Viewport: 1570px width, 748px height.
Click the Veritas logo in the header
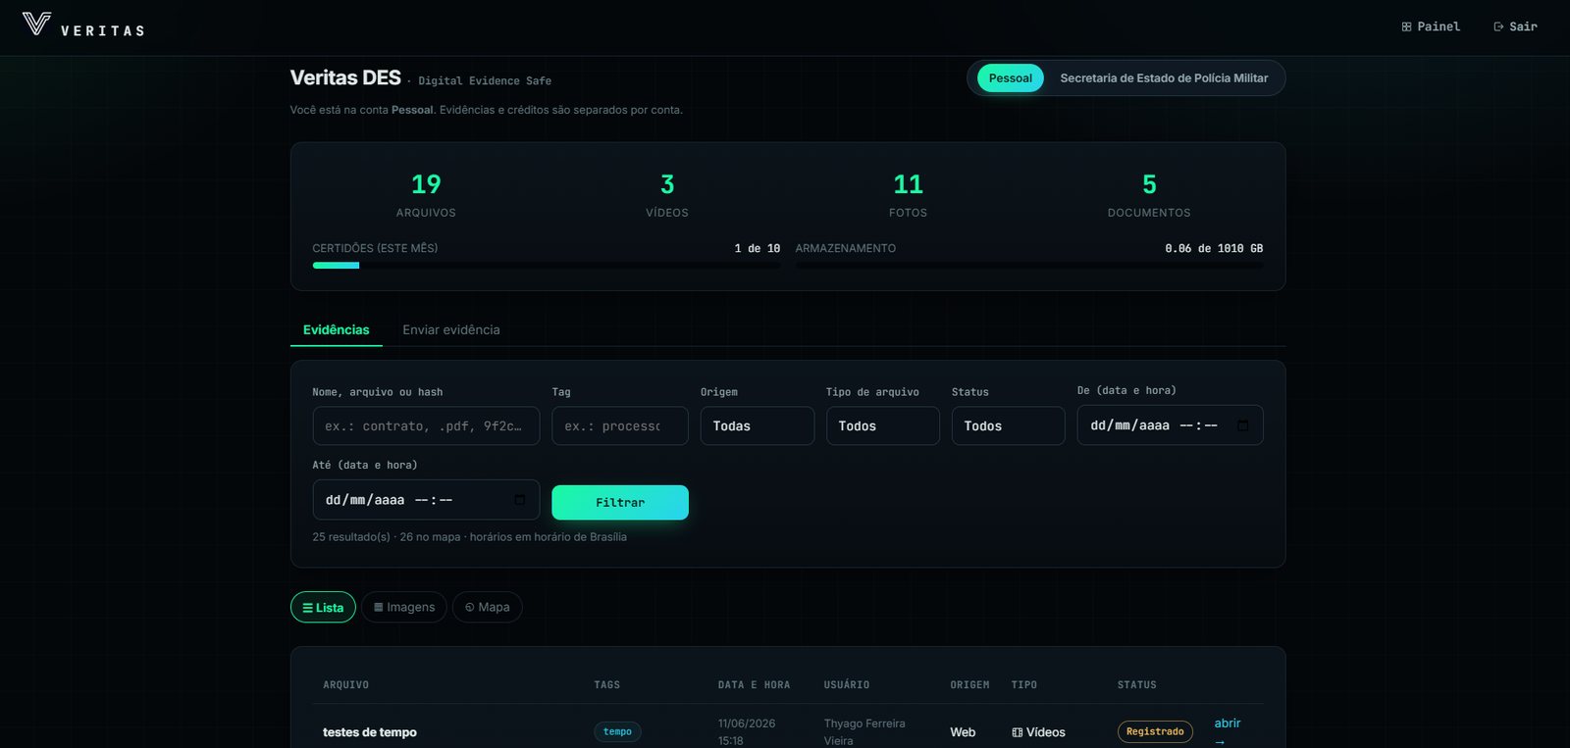tap(83, 25)
